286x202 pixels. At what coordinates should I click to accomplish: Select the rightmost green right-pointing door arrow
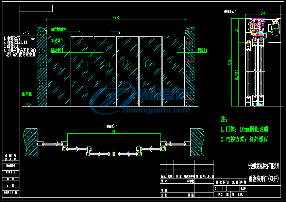point(150,64)
